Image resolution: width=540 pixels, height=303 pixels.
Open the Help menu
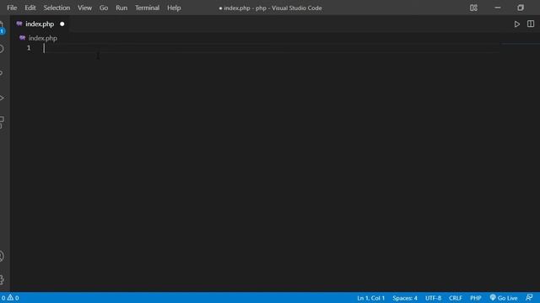tap(174, 8)
